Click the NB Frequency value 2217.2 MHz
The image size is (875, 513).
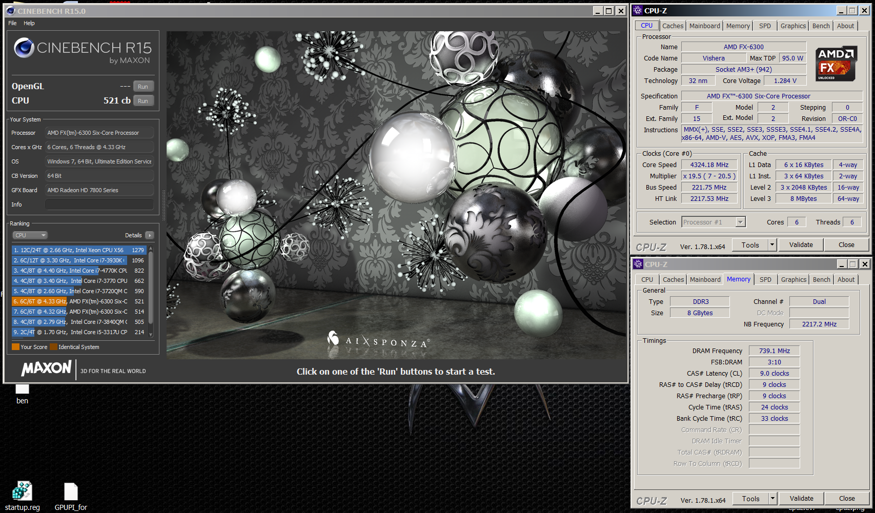[819, 324]
